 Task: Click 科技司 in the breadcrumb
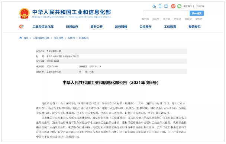coord(71,38)
